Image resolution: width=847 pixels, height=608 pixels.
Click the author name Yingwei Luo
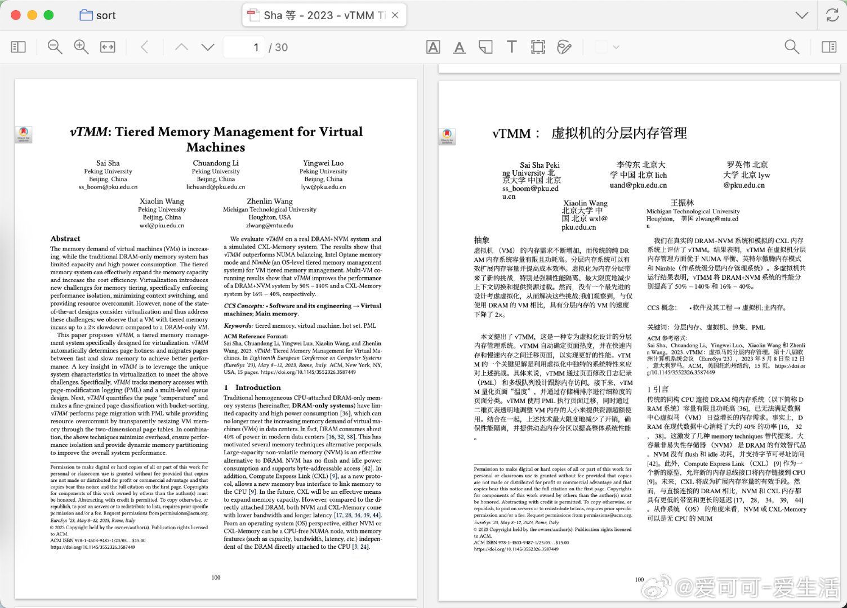tap(323, 163)
